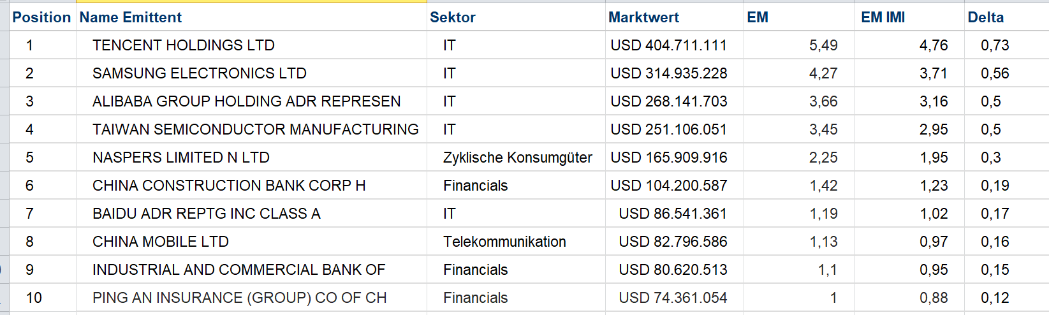This screenshot has height=315, width=1049.
Task: Click the SAMSUNG ELECTRONICS LTD cell
Action: (200, 73)
